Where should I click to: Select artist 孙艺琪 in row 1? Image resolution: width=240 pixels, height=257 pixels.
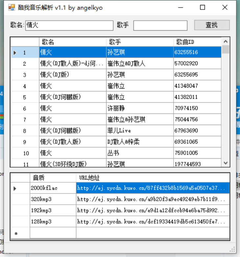click(x=140, y=52)
